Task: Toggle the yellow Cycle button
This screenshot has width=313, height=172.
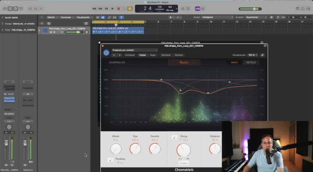Action: tap(130, 9)
